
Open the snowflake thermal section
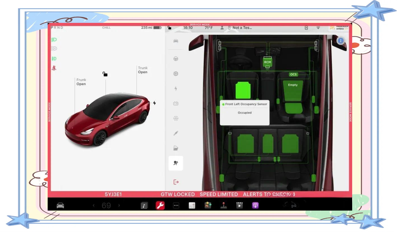[x=176, y=118]
